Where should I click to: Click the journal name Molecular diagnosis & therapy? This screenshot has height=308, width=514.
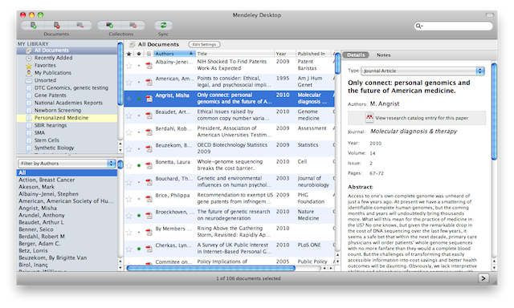pos(414,132)
